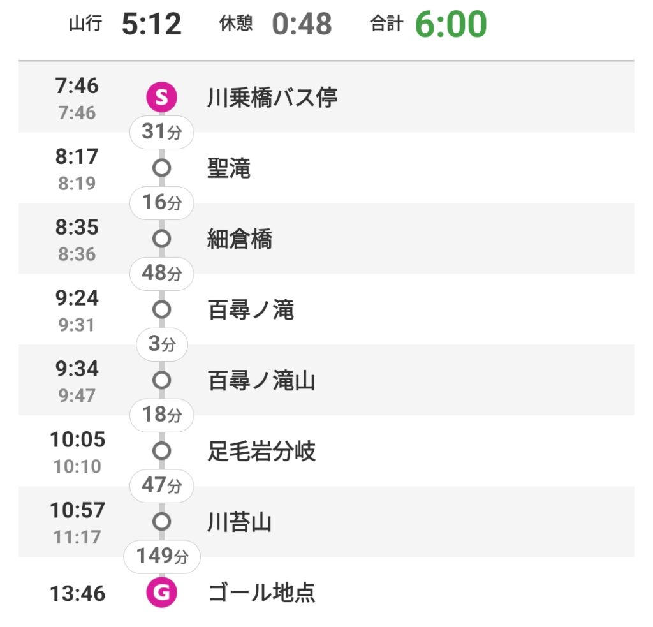
Task: Click the 5:12 hiking time value
Action: pyautogui.click(x=152, y=24)
